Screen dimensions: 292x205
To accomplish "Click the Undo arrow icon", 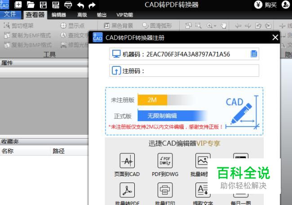I will (80, 5).
